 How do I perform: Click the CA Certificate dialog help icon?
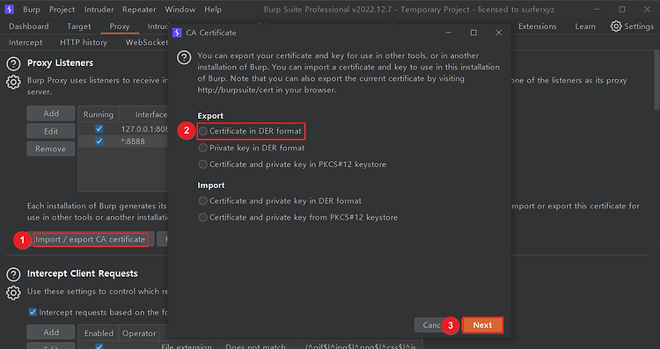pyautogui.click(x=184, y=57)
